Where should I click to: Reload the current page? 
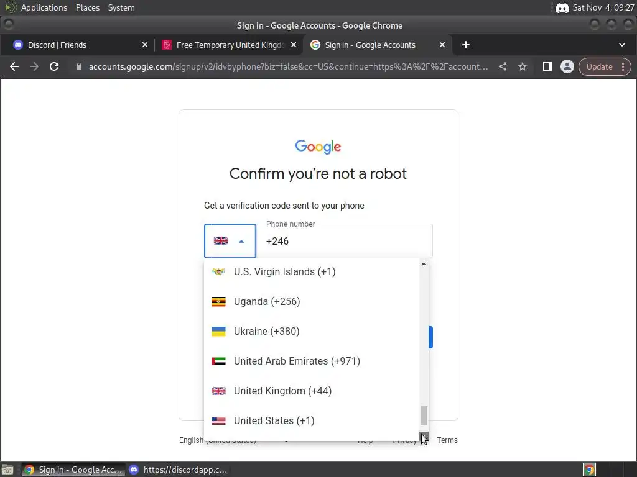coord(54,66)
